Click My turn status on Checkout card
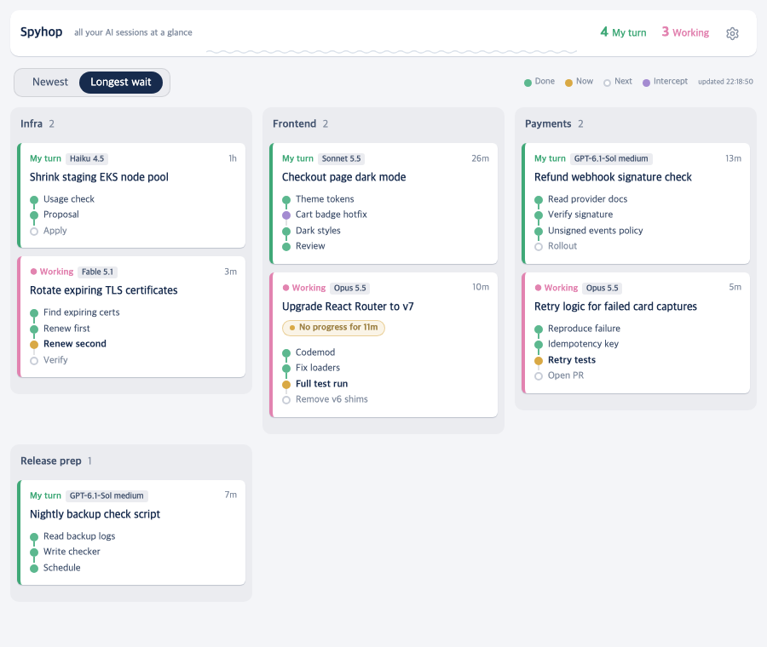 [x=297, y=158]
